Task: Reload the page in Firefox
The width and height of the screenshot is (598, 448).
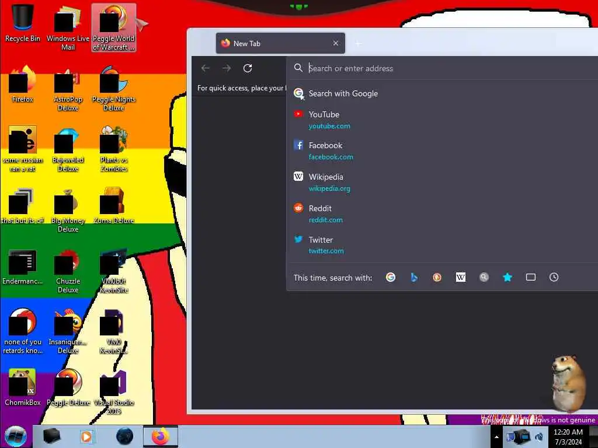Action: point(248,68)
